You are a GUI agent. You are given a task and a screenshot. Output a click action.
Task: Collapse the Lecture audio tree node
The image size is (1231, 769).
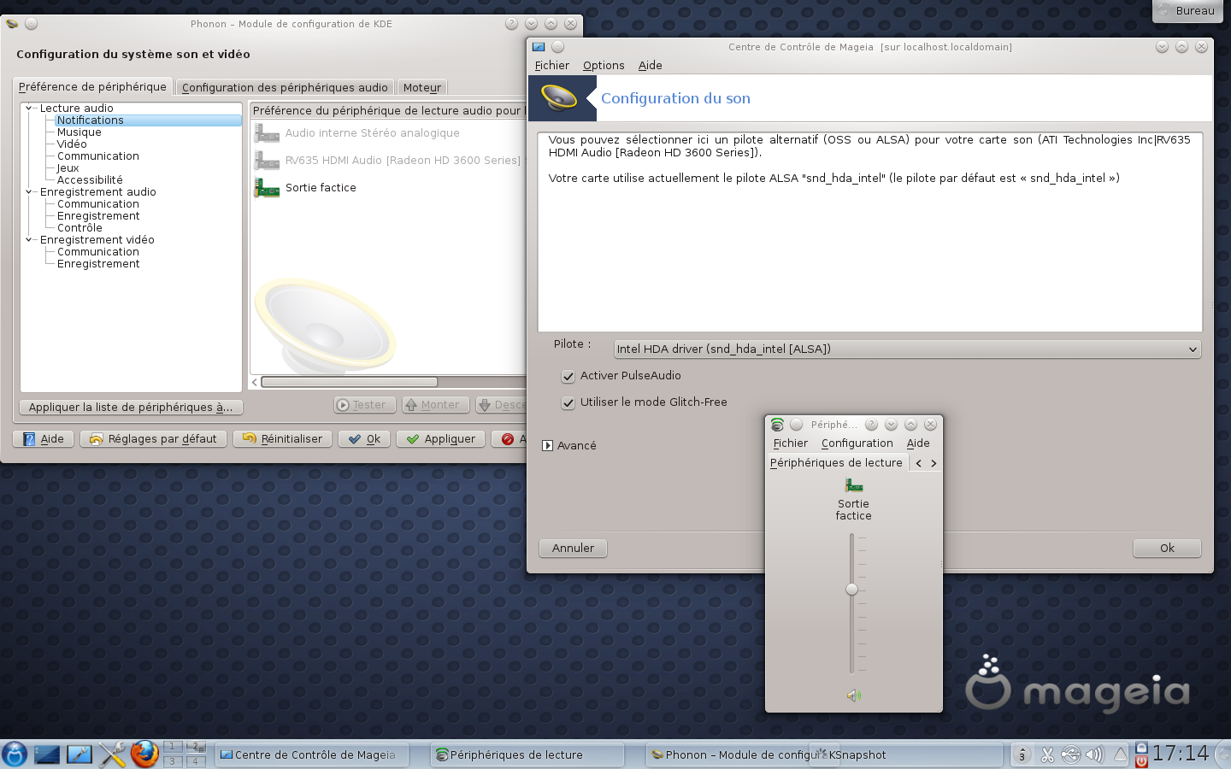pyautogui.click(x=29, y=108)
